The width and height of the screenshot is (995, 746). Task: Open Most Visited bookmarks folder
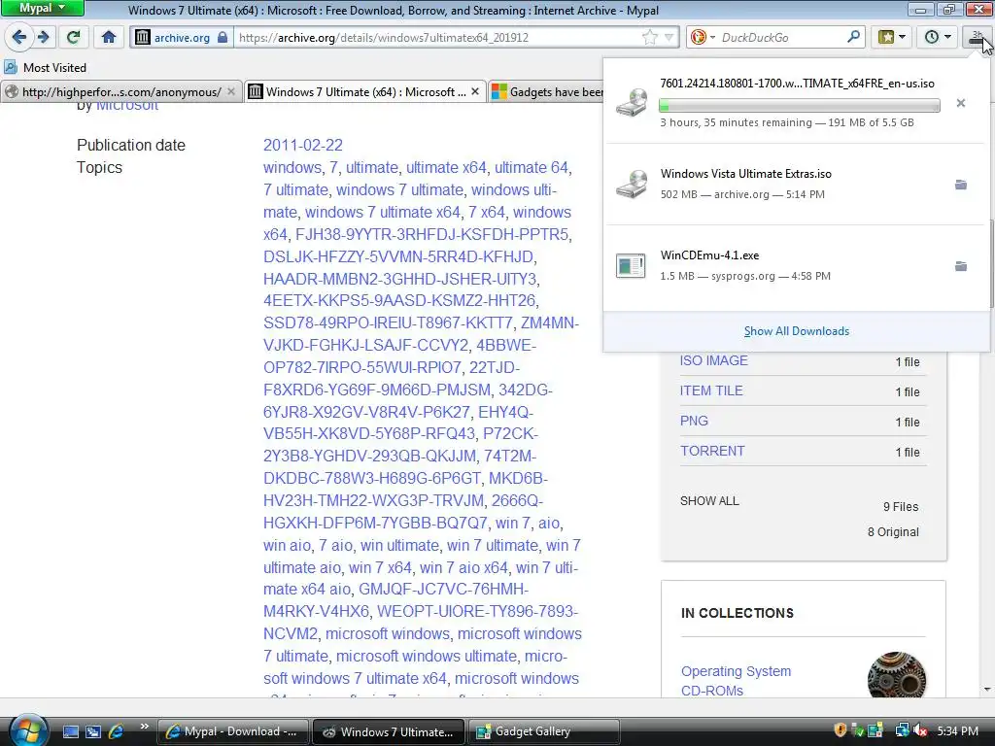(x=45, y=67)
